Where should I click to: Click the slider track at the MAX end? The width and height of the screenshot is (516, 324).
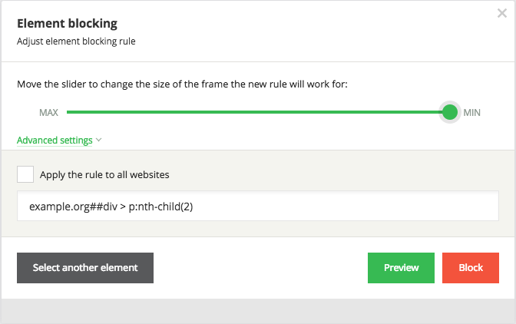coord(70,112)
